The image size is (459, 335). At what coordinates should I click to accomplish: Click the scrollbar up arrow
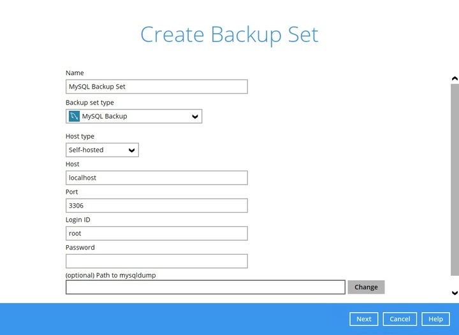click(455, 78)
